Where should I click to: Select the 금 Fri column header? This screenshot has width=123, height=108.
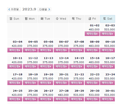tap(92, 19)
